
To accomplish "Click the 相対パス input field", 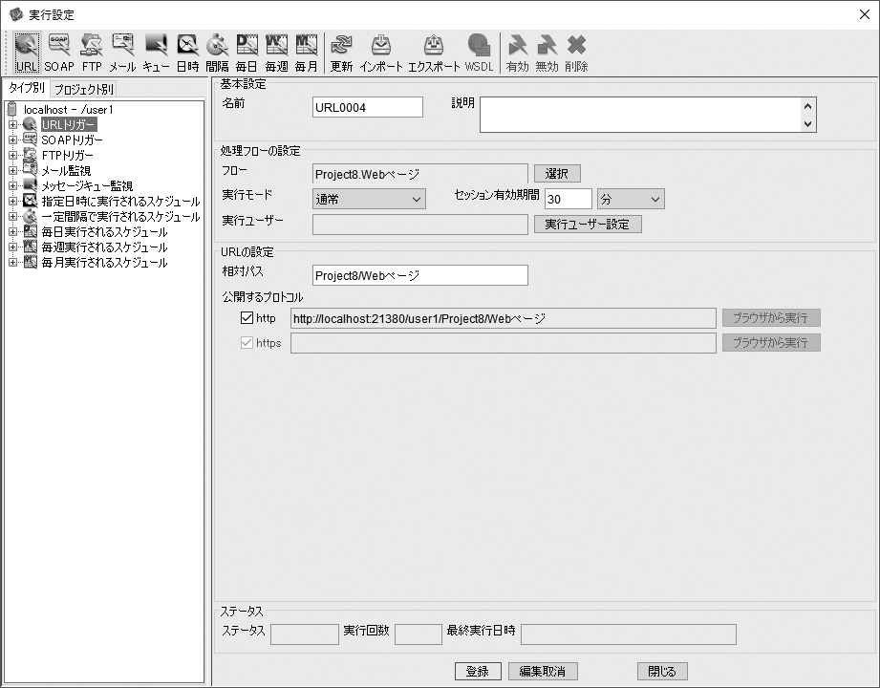I will tap(419, 275).
